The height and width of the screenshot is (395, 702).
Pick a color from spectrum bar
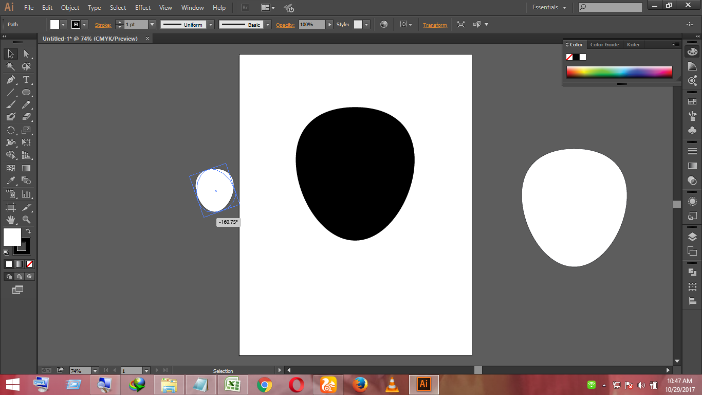coord(619,72)
